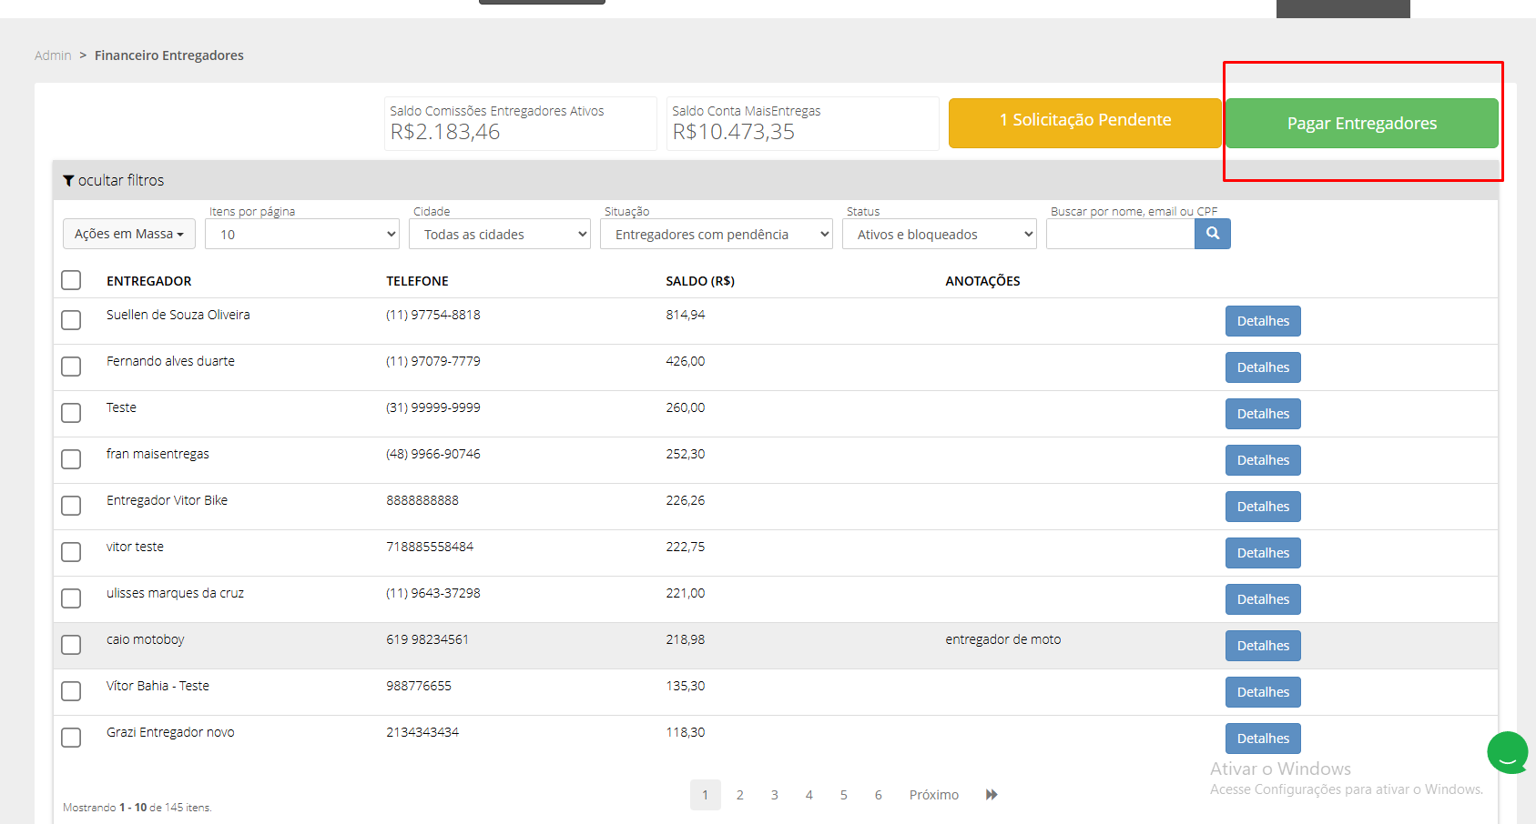This screenshot has height=824, width=1536.
Task: View Detalhes for Fernando alves duarte
Action: click(x=1263, y=367)
